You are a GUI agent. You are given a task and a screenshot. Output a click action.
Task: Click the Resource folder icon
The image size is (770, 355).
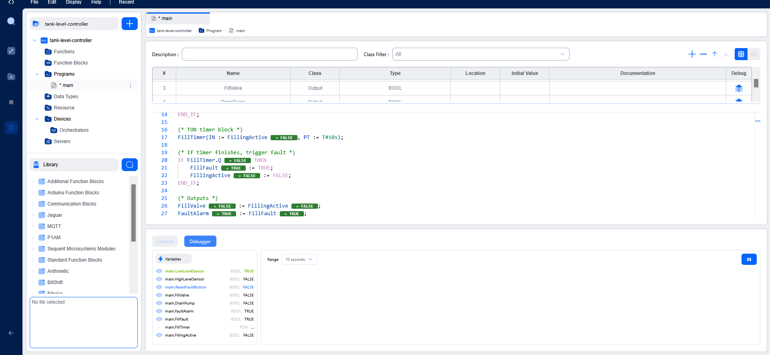(x=48, y=108)
